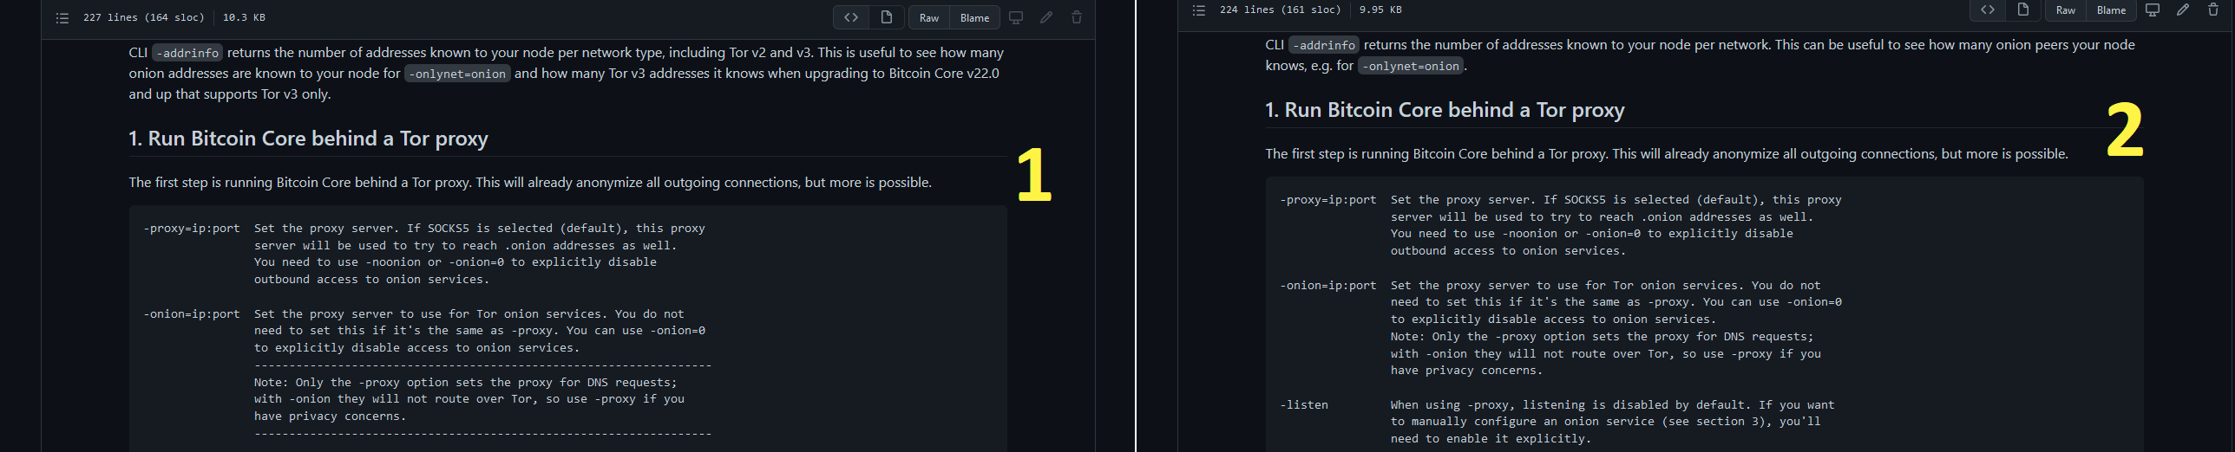Click '10.3 KB' file size text
Viewport: 2235px width, 452px height.
244,17
